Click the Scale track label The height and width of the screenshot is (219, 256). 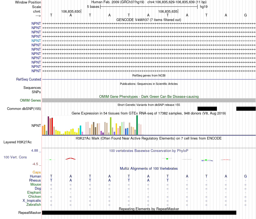[x=36, y=7]
